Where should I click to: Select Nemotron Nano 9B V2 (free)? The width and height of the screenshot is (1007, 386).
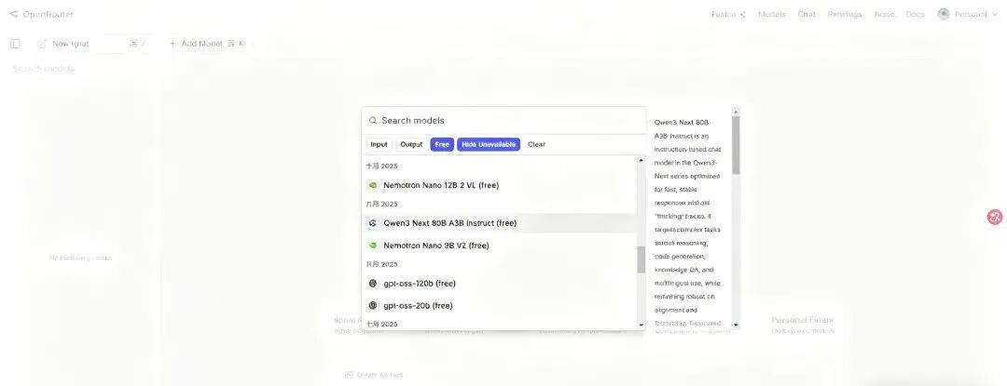[x=500, y=246]
